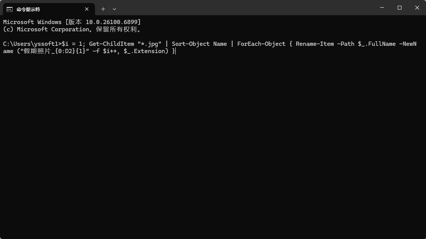Click the Sort-Object command word
Image resolution: width=426 pixels, height=239 pixels.
click(x=191, y=44)
